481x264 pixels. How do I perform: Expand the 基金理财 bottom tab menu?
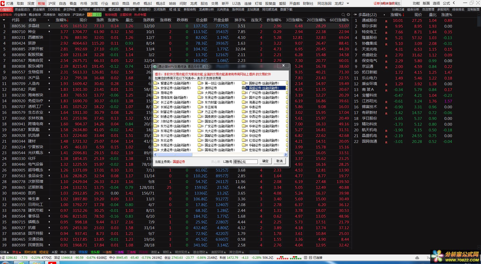pyautogui.click(x=200, y=252)
